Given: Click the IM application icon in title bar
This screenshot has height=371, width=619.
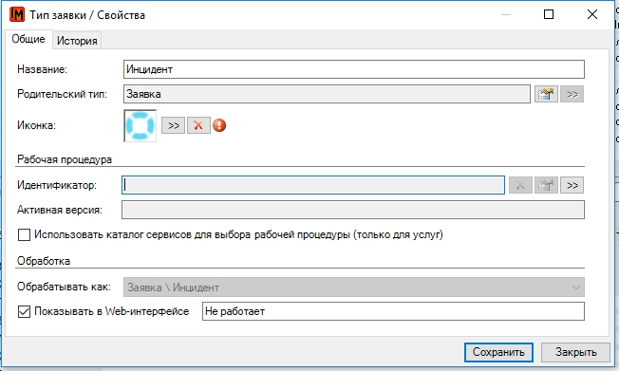Looking at the screenshot, I should pyautogui.click(x=17, y=15).
